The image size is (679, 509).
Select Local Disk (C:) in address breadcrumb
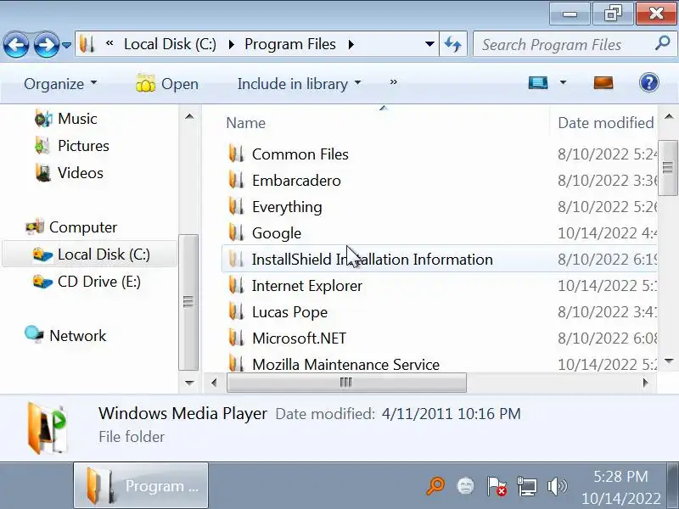click(x=170, y=44)
